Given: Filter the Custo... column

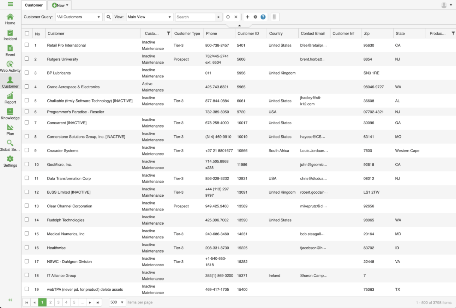Looking at the screenshot, I should pyautogui.click(x=169, y=34).
